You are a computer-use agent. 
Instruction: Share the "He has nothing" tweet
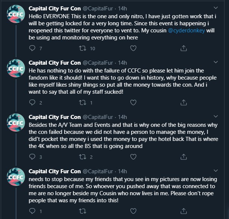click(183, 103)
